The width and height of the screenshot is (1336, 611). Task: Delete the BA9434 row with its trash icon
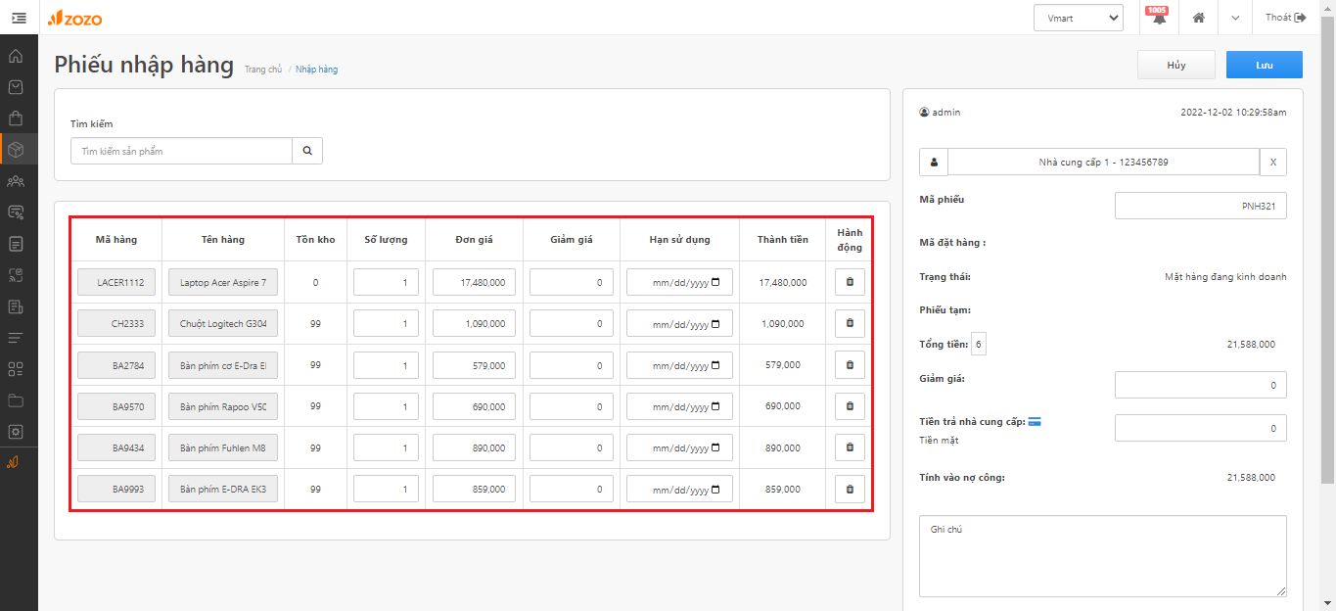[x=850, y=447]
